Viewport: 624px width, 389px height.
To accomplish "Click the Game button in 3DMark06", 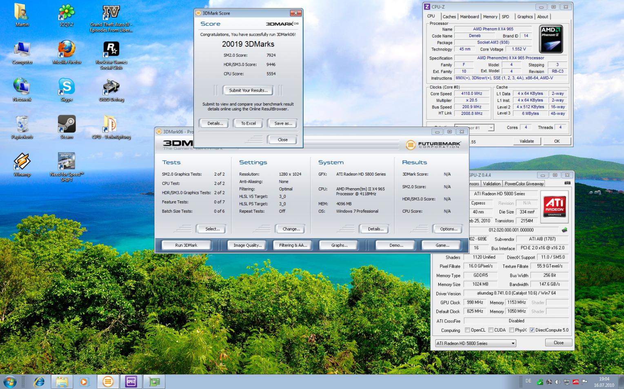I will pyautogui.click(x=442, y=245).
